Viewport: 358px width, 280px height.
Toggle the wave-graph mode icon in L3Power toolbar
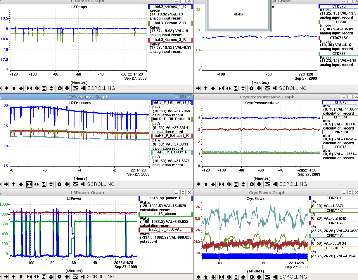click(x=75, y=276)
